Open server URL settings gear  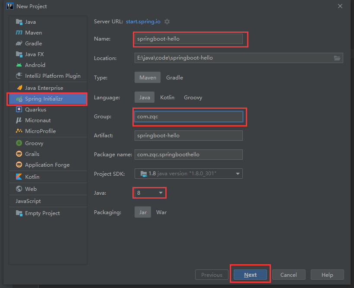[x=167, y=22]
